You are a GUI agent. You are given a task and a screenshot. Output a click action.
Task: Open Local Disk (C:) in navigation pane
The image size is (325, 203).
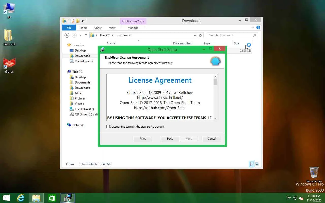[x=84, y=109]
